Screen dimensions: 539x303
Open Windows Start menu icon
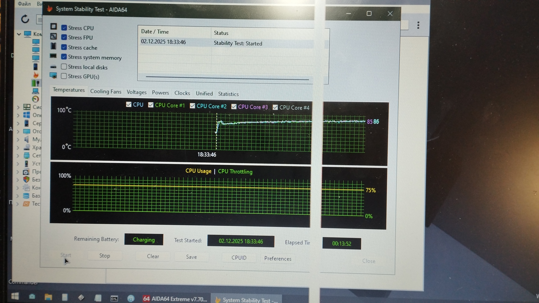15,296
